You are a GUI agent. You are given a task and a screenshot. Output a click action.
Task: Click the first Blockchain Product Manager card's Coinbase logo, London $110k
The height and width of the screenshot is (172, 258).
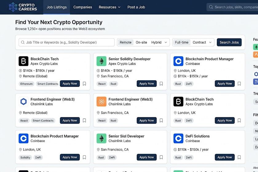tap(178, 61)
